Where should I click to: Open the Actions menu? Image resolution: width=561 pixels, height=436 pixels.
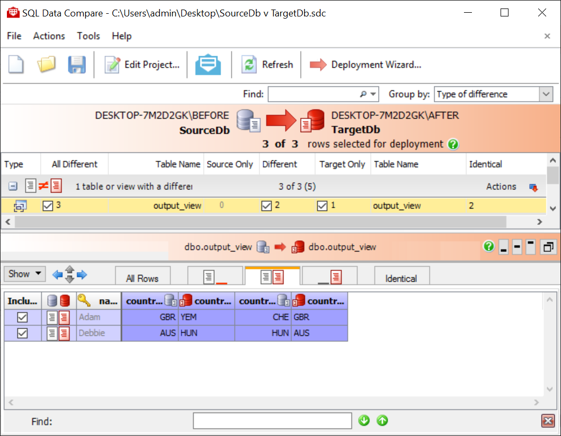(x=49, y=36)
